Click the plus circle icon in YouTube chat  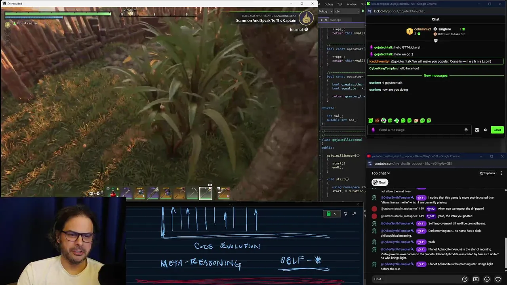pos(487,279)
